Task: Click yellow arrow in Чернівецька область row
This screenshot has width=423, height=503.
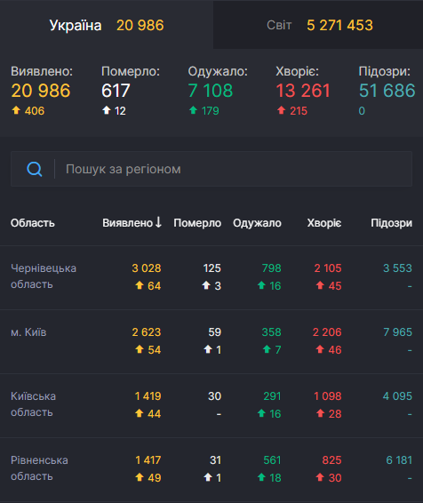Action: (x=140, y=285)
